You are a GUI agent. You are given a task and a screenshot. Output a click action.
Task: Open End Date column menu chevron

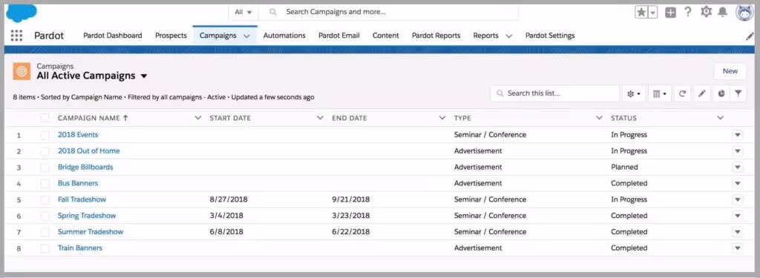(442, 118)
